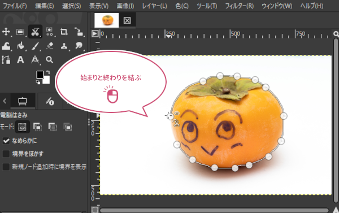
Task: Select the Paintbrush tool
Action: (35, 46)
